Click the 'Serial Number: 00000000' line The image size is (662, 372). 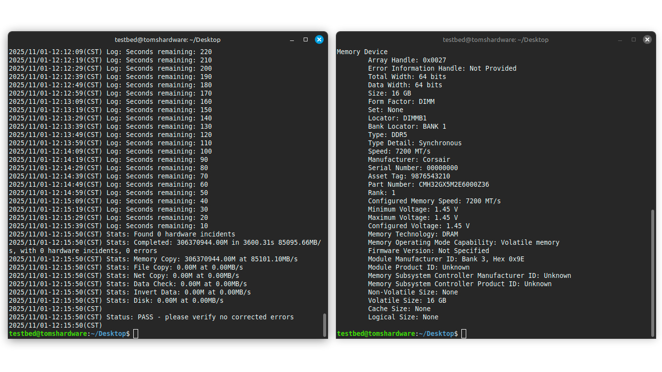tap(413, 168)
